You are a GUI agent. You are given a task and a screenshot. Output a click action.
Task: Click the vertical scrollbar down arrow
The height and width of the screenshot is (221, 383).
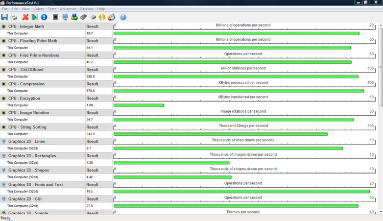(380, 212)
